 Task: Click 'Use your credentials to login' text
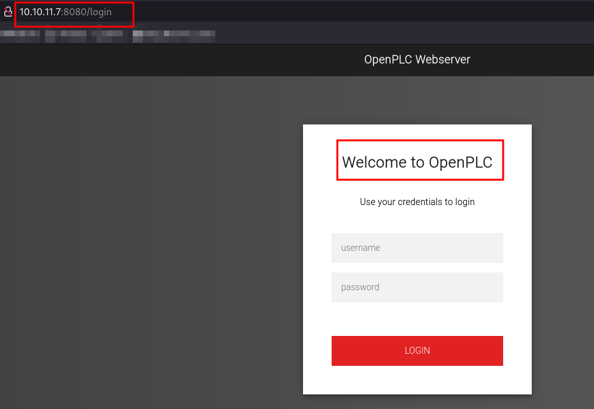point(417,202)
